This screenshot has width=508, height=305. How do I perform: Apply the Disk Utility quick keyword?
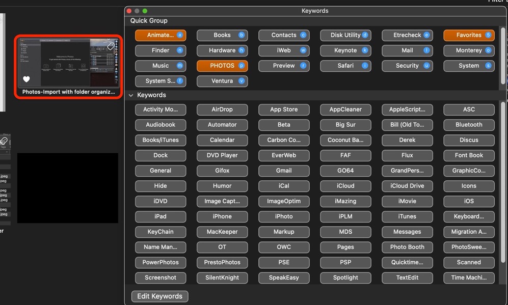click(x=345, y=35)
